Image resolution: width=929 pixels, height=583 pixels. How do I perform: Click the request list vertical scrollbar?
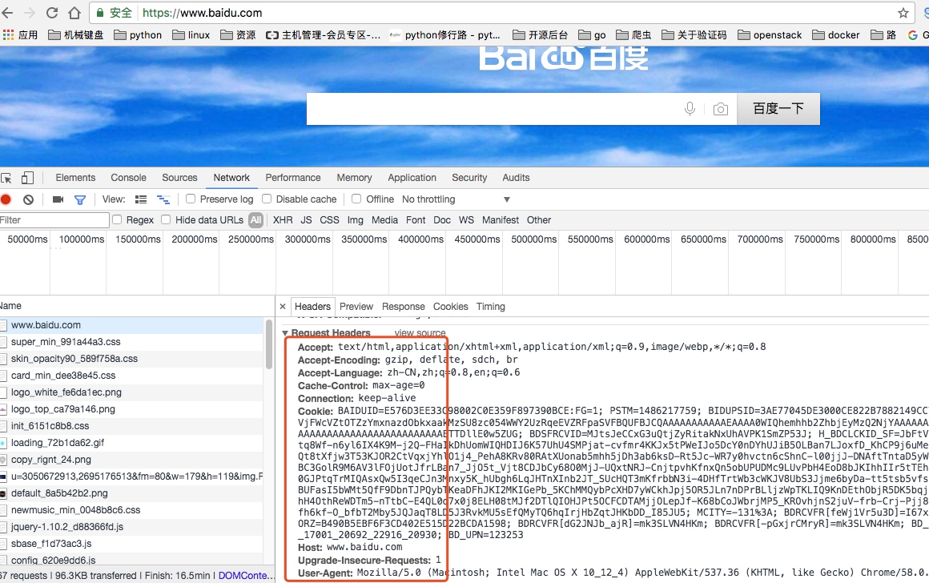pyautogui.click(x=269, y=344)
